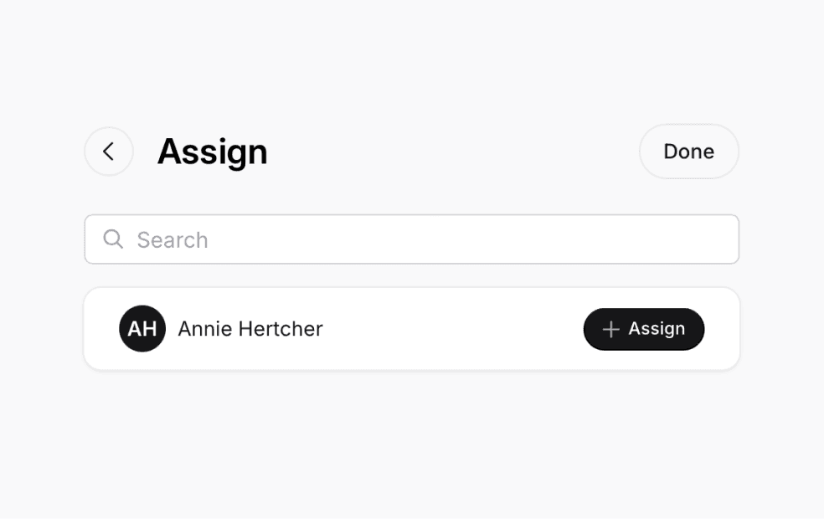
Task: Click the AH avatar circle for Annie Hertcher
Action: tap(142, 329)
